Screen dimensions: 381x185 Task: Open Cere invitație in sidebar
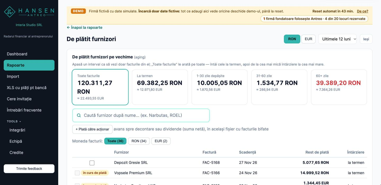coord(29,99)
